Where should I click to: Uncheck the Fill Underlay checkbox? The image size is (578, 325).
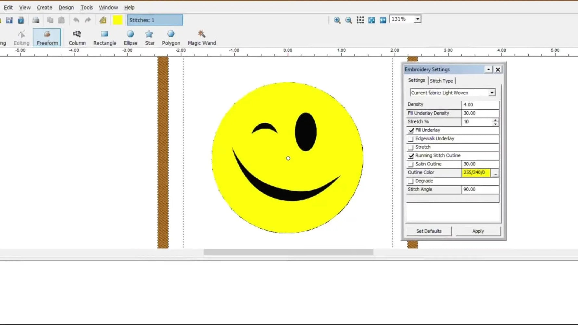(x=411, y=130)
